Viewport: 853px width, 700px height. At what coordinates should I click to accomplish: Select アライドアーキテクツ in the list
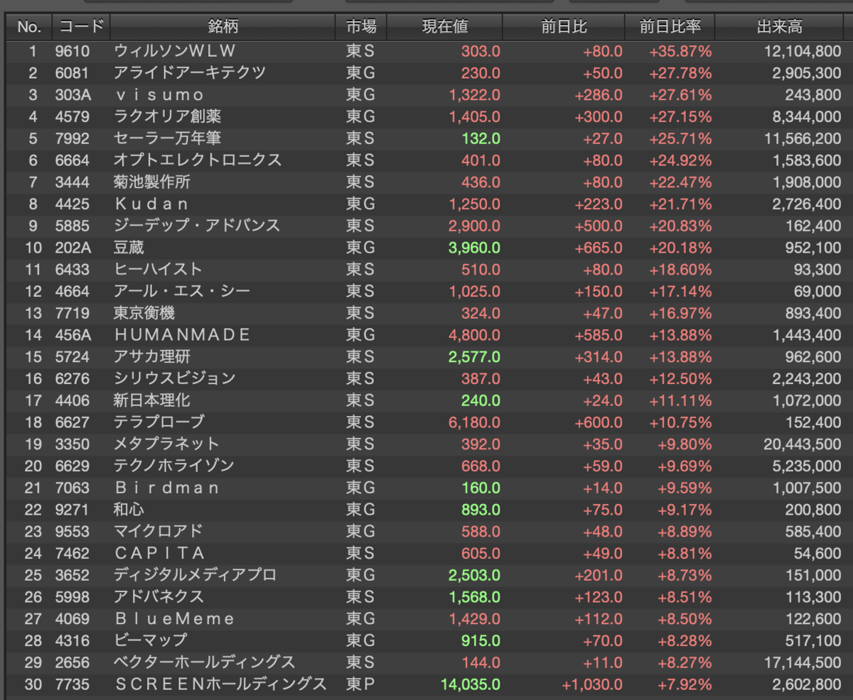190,73
